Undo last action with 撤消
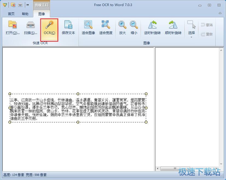The width and height of the screenshot is (226, 180). (207, 25)
